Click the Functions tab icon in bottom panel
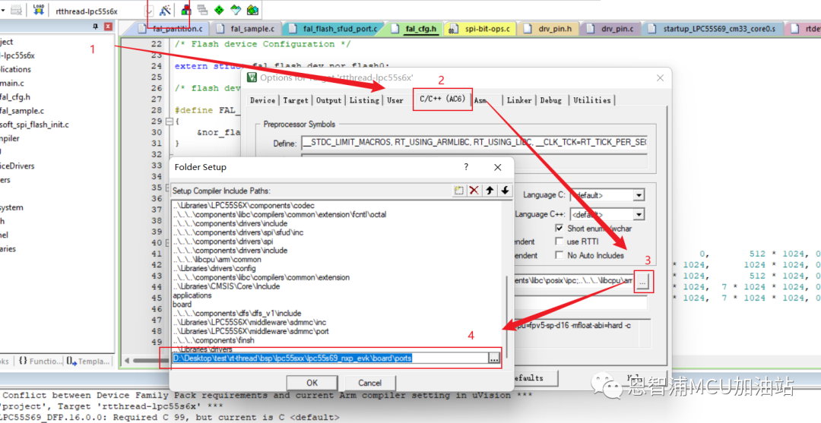The width and height of the screenshot is (821, 423). pyautogui.click(x=23, y=361)
